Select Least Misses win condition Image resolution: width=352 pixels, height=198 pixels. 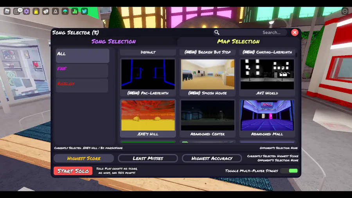[148, 158]
